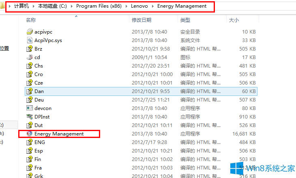296x178 pixels.
Task: Navigate to Lenovo breadcrumb folder
Action: [x=139, y=6]
